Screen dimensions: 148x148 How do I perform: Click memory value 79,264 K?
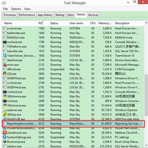tap(107, 74)
